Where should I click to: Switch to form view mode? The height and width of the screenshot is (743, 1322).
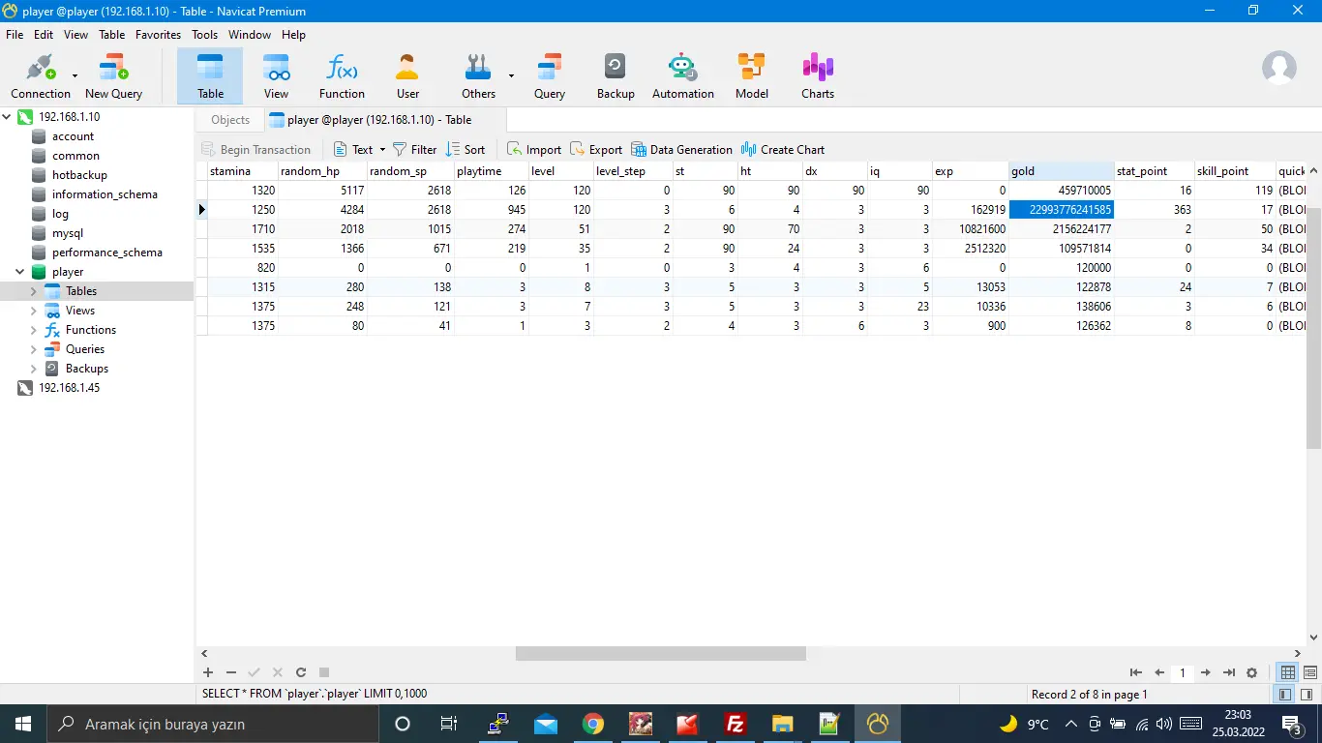coord(1309,672)
